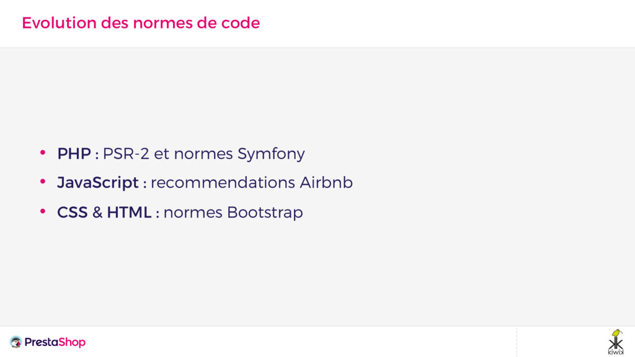Click the bold word 'JavaScript'

pos(97,183)
